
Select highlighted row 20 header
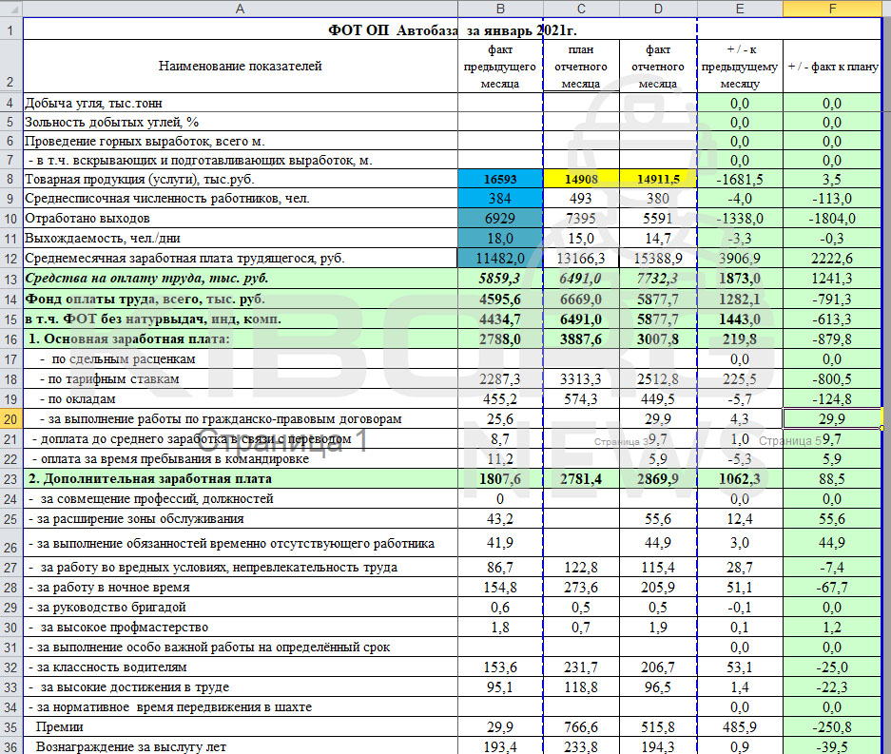tap(10, 419)
